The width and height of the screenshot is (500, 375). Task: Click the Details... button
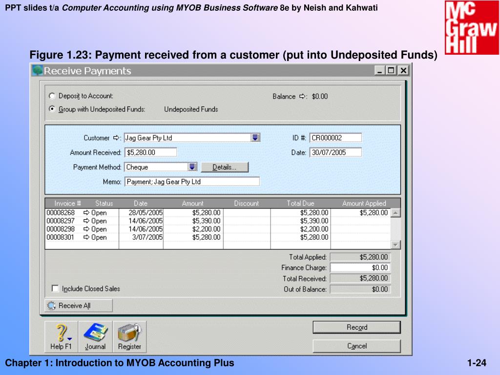[x=225, y=167]
